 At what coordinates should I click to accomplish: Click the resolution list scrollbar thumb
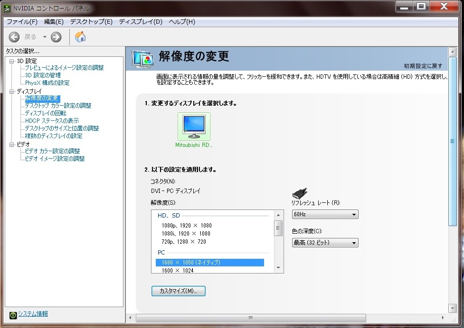tap(278, 228)
